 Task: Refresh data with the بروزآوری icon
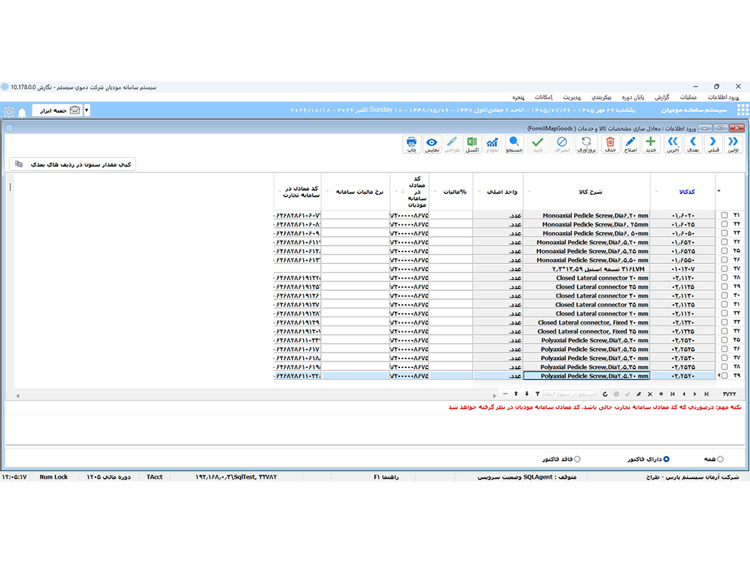587,144
